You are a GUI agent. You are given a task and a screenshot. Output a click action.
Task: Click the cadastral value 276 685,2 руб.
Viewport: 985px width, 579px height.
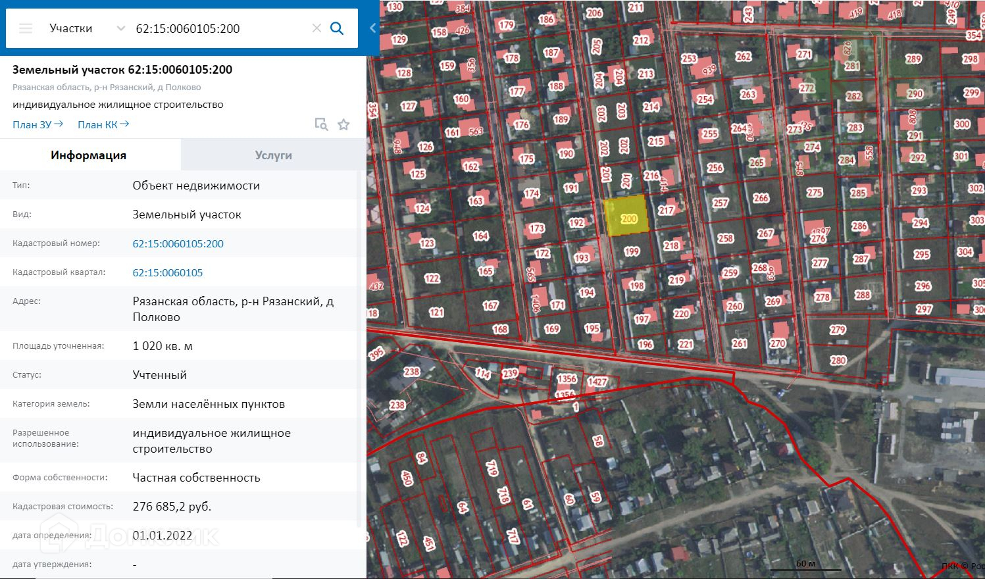pyautogui.click(x=172, y=507)
